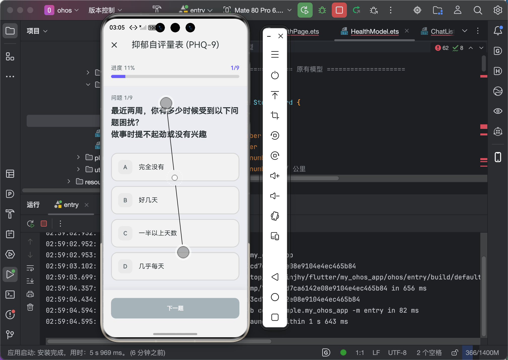The width and height of the screenshot is (508, 360).
Task: Expand the resou folder in project tree
Action: [x=69, y=182]
